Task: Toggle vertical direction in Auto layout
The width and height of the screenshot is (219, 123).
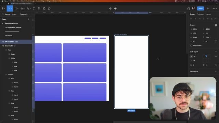Action: pyautogui.click(x=191, y=56)
